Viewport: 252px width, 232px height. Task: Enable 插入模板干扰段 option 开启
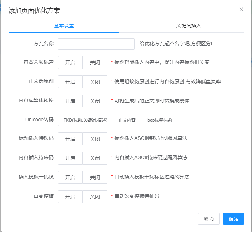point(70,177)
